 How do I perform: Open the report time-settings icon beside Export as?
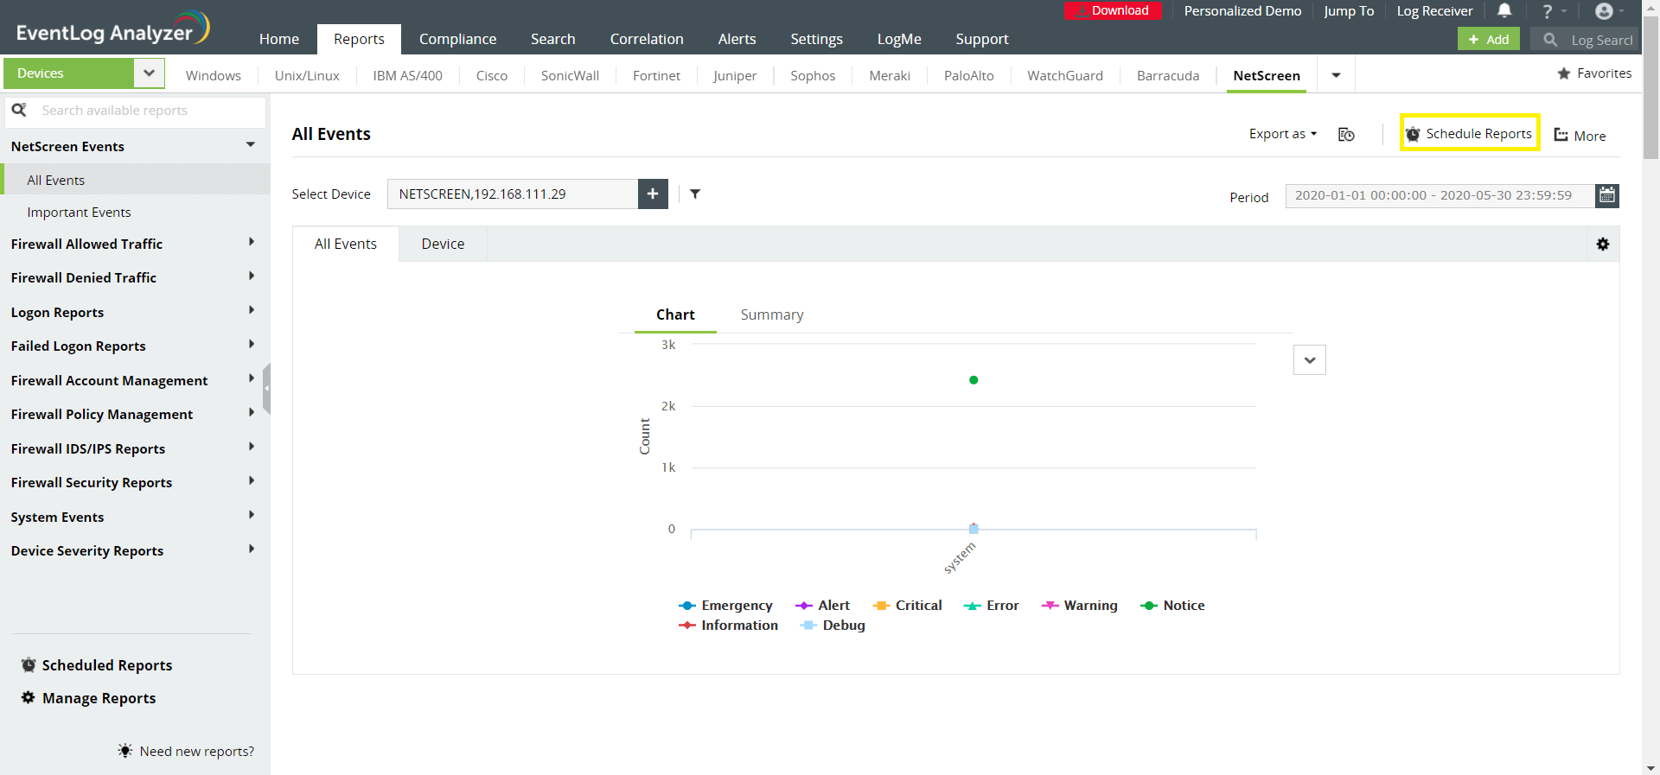[1346, 134]
